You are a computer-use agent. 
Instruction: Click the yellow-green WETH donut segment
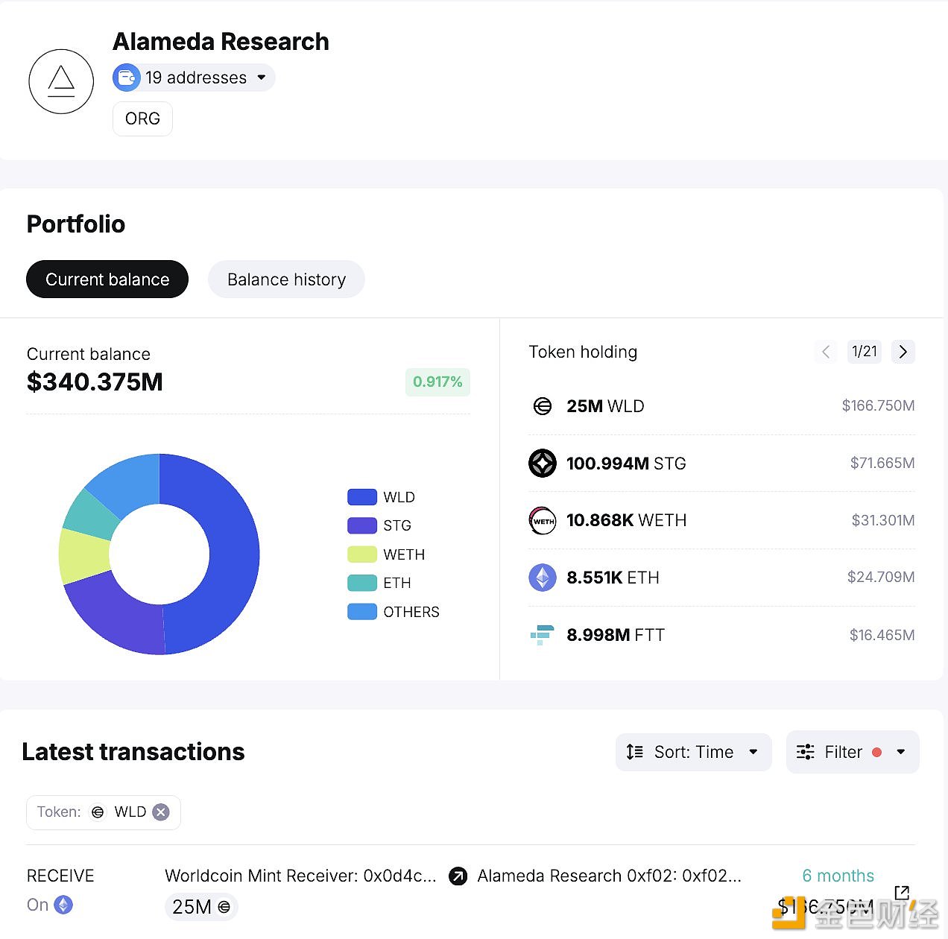pyautogui.click(x=83, y=556)
